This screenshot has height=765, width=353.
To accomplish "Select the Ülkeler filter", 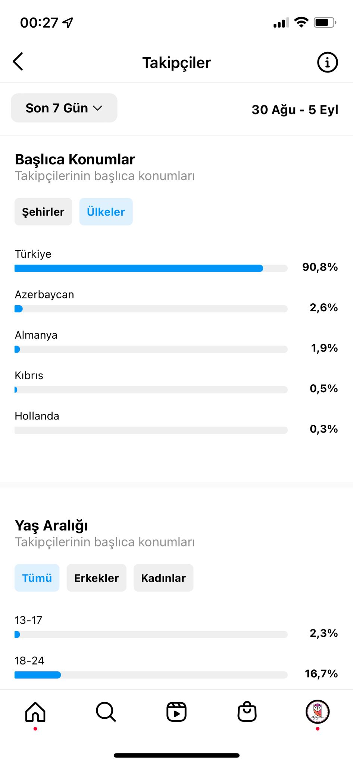I will (106, 212).
